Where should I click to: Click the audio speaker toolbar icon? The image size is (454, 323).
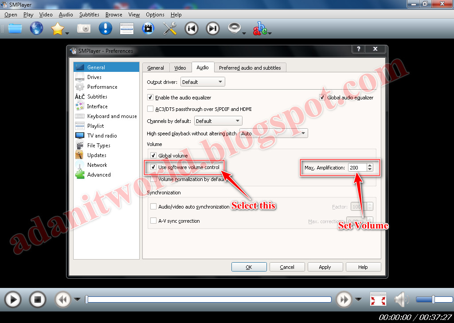point(234,28)
